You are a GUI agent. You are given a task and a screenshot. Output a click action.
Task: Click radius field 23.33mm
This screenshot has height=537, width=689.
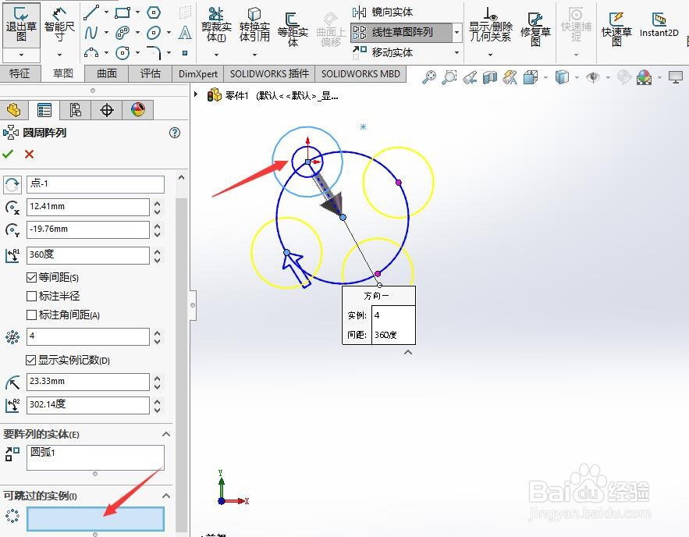point(88,382)
